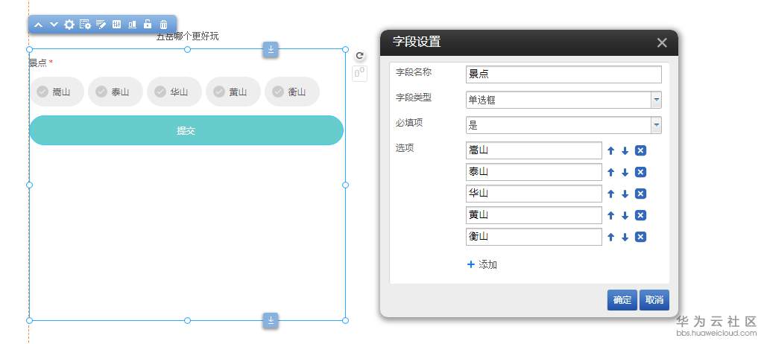Viewport: 767px width, 344px height.
Task: Click the circular rotate arrow icon beside the form
Action: (359, 56)
